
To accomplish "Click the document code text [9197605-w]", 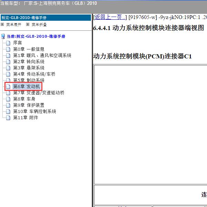I will click(x=143, y=17).
